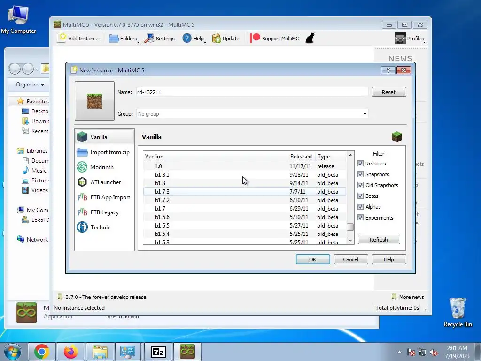This screenshot has width=481, height=361.
Task: Open the Organize menu in Explorer window
Action: tap(30, 85)
